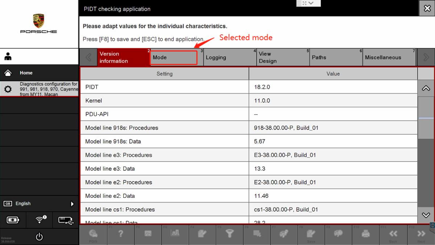Screen dimensions: 435x245
Task: Click the user profile icon
Action: point(8,57)
